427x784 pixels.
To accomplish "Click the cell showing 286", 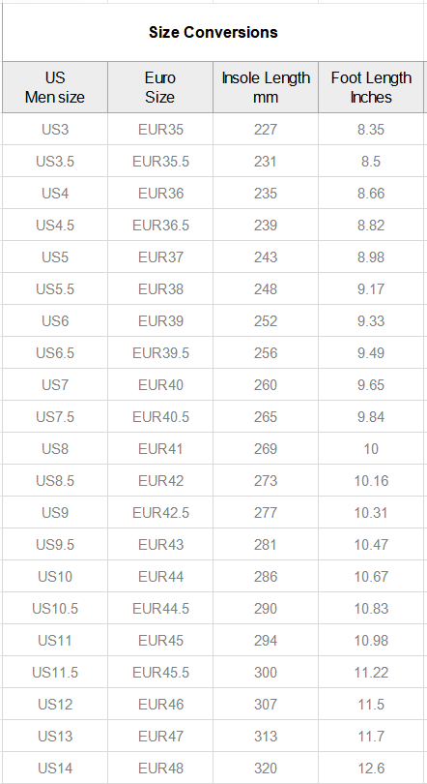I will click(x=266, y=577).
